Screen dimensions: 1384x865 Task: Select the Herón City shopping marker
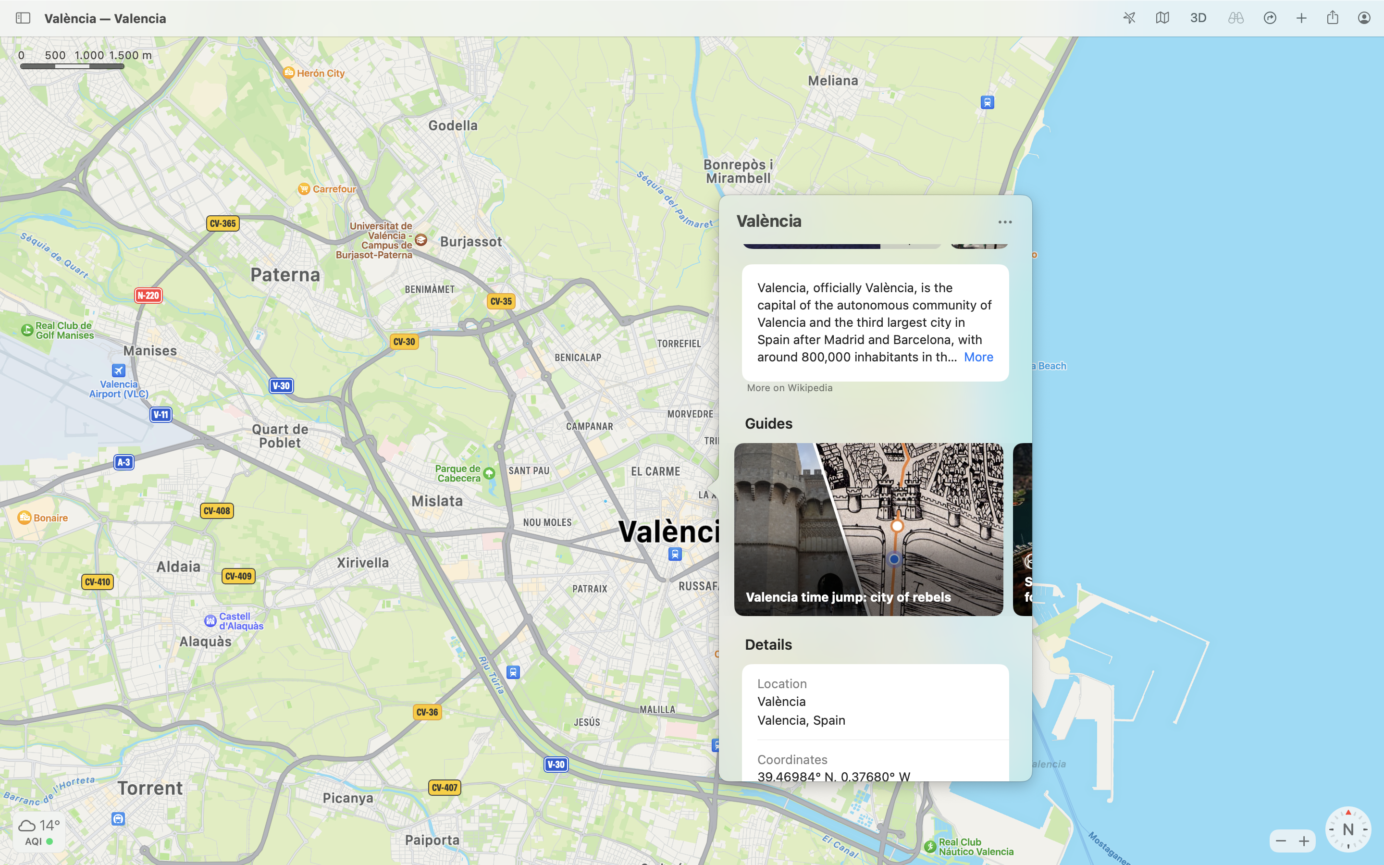pyautogui.click(x=289, y=73)
